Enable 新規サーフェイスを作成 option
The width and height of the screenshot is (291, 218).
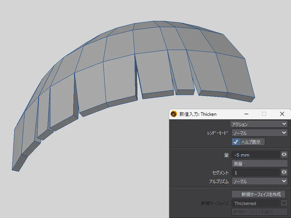coord(258,194)
